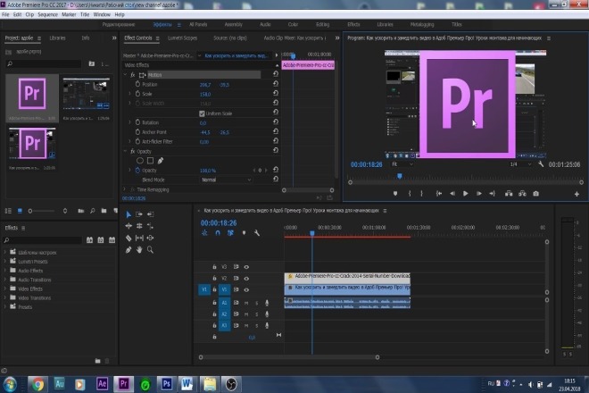Switch to Libraries tab in Project panel
Screen dimensions: 589x393
coord(57,38)
